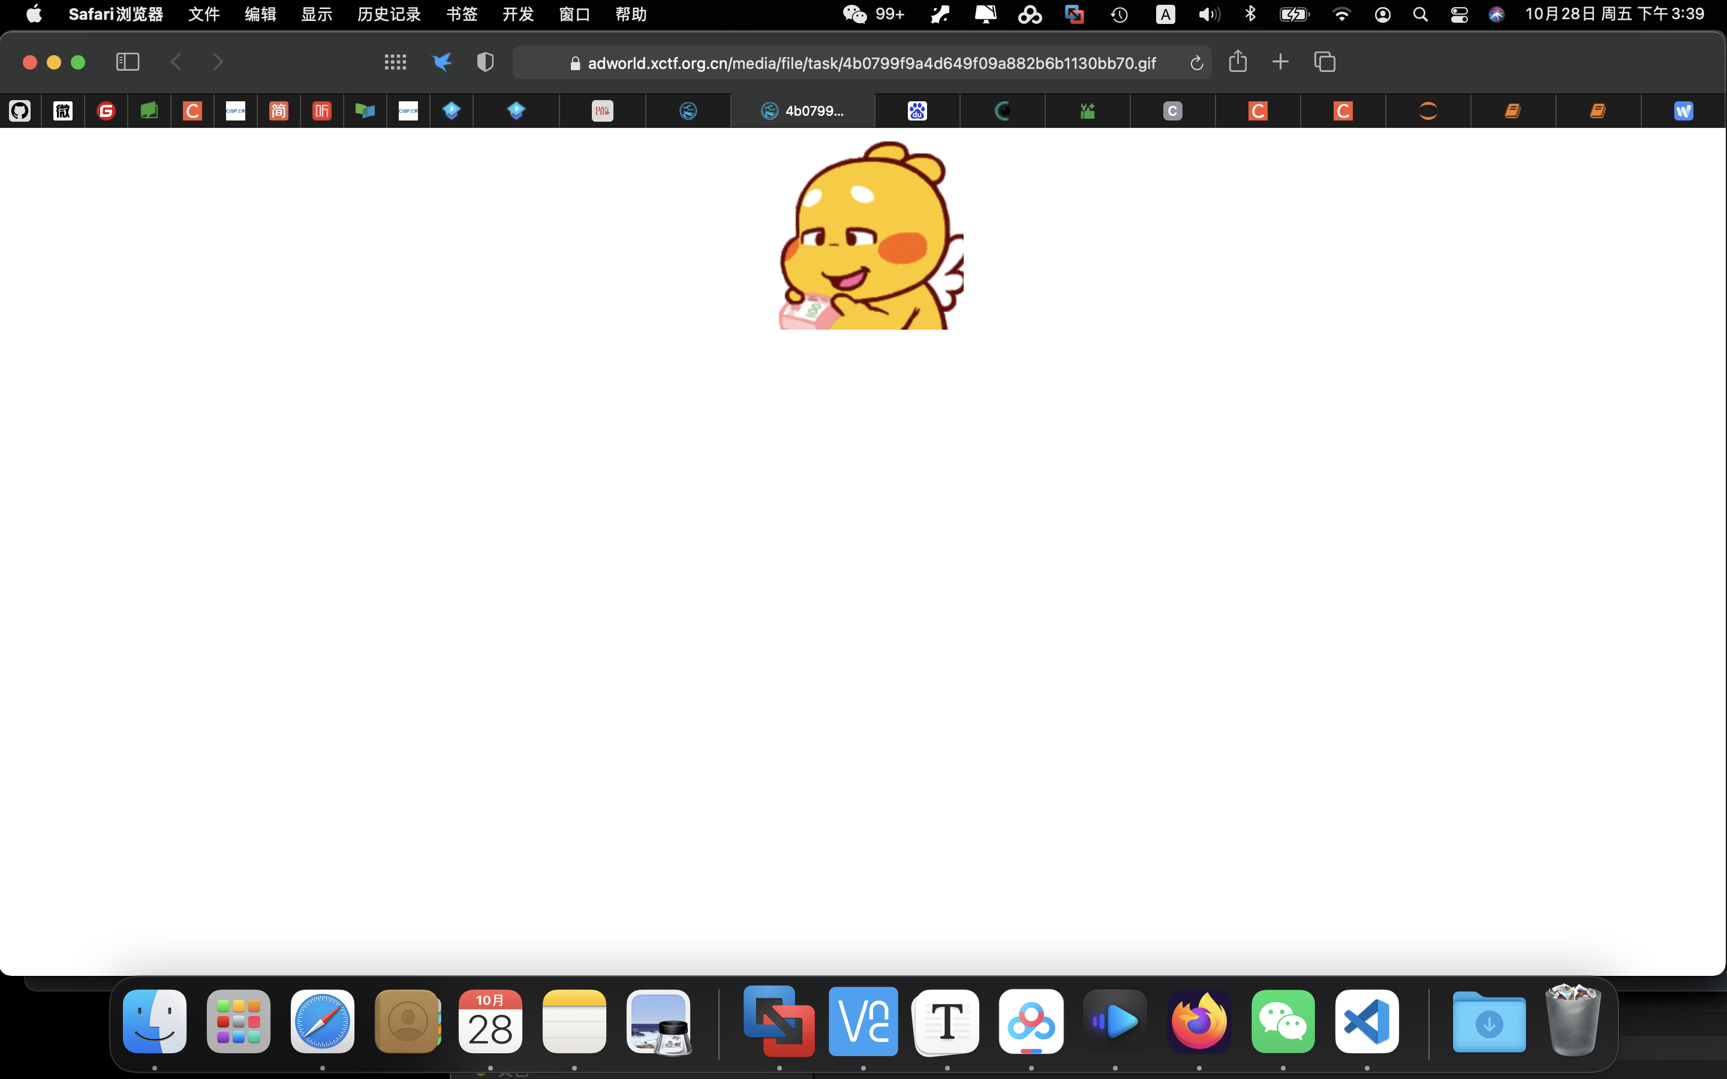Open the input method A icon
Viewport: 1727px width, 1079px height.
coord(1165,14)
